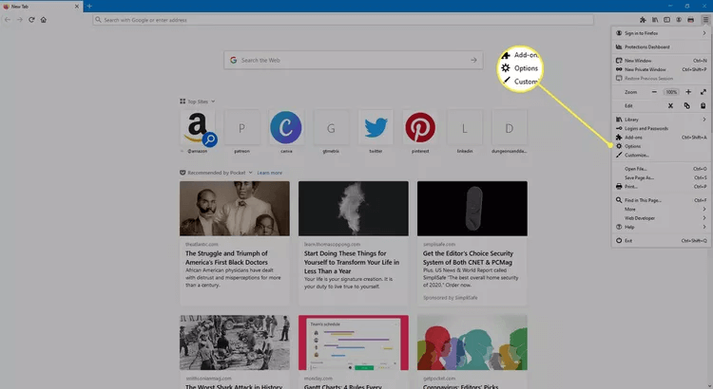Click the back navigation arrow

[x=8, y=20]
